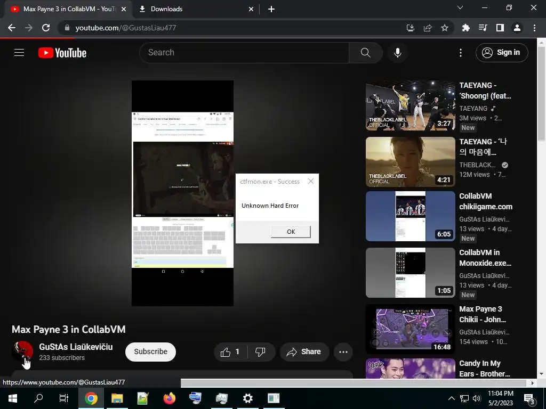Open the YouTube hamburger guide menu
This screenshot has width=546, height=409.
tap(19, 53)
